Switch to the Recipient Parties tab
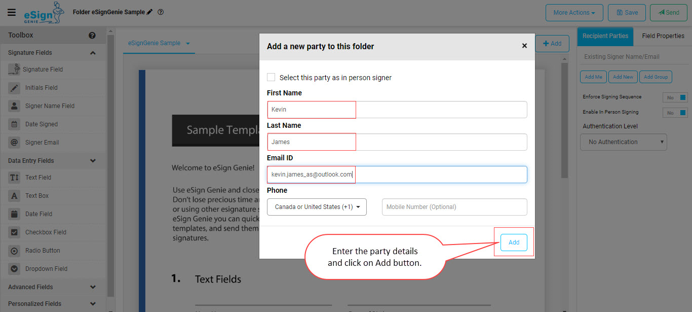Image resolution: width=692 pixels, height=312 pixels. point(605,36)
